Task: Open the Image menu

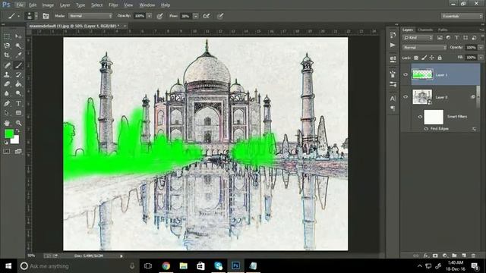Action: (x=48, y=5)
